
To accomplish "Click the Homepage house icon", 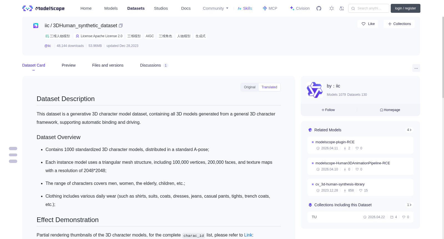I will click(x=382, y=110).
